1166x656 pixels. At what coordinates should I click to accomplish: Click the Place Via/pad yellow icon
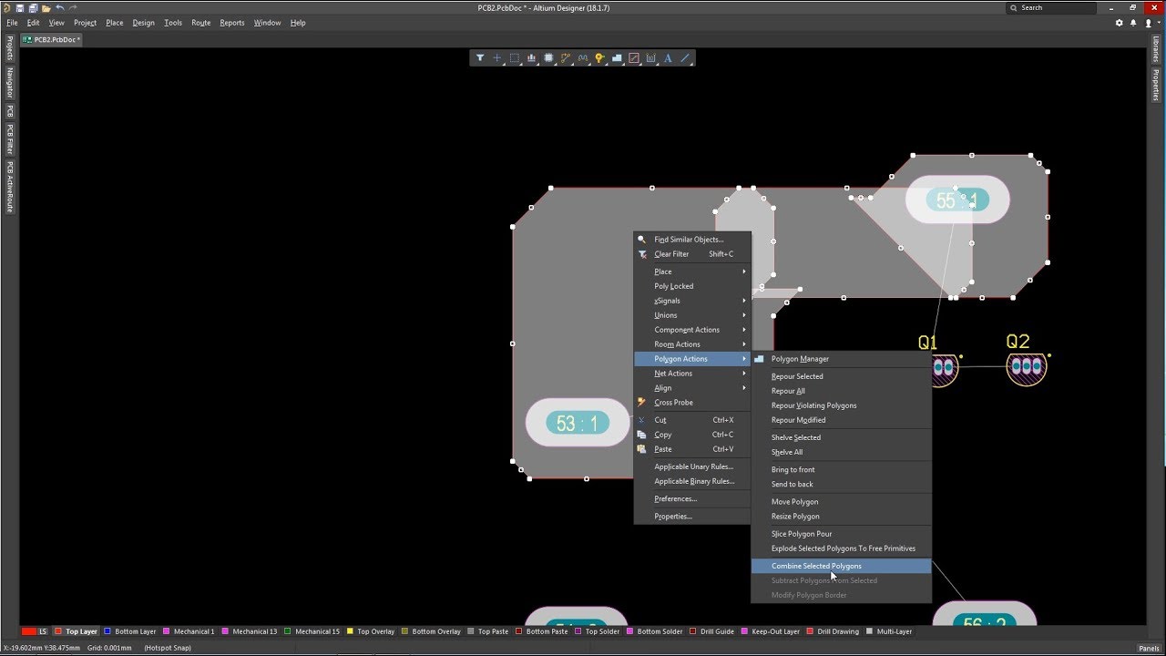click(x=599, y=58)
